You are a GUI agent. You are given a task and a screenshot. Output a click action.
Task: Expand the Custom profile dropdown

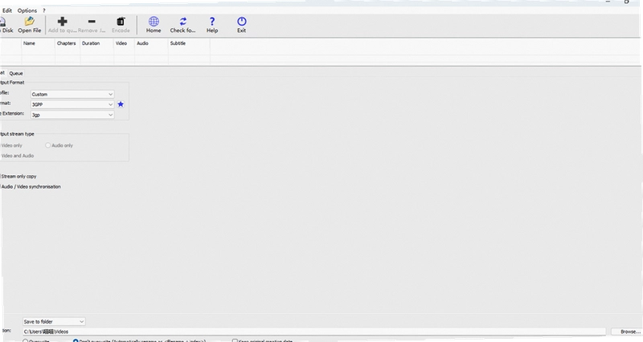coord(72,94)
